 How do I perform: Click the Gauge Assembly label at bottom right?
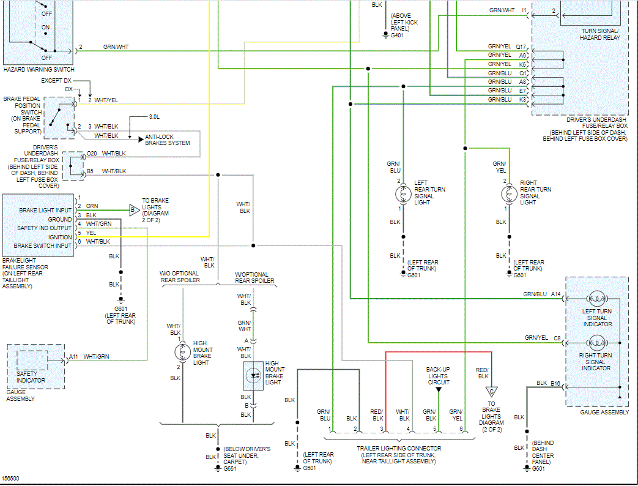click(x=604, y=413)
